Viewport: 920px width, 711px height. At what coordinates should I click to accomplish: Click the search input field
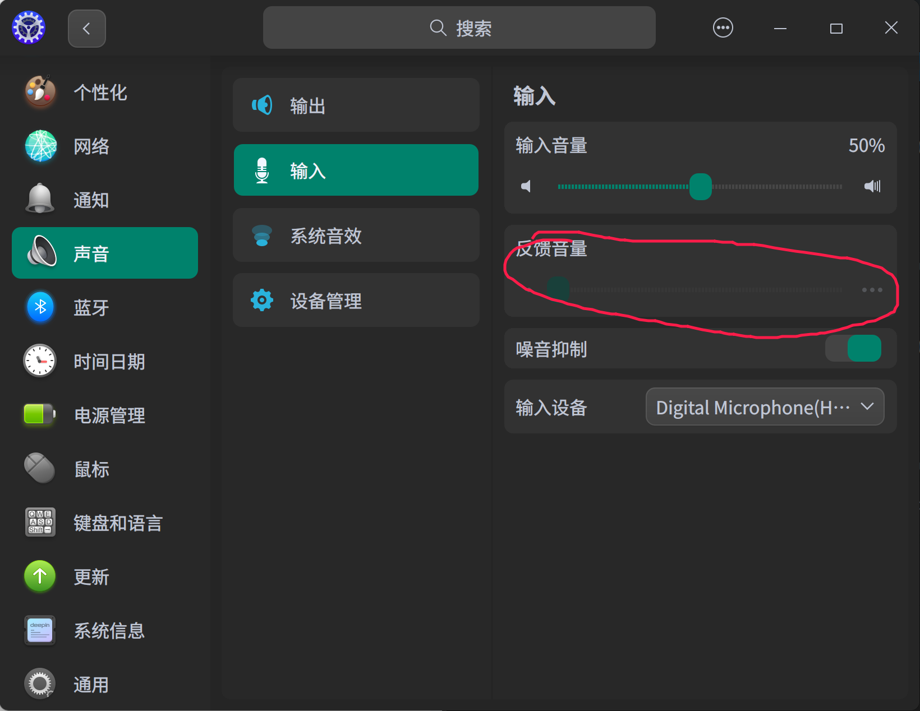point(459,28)
